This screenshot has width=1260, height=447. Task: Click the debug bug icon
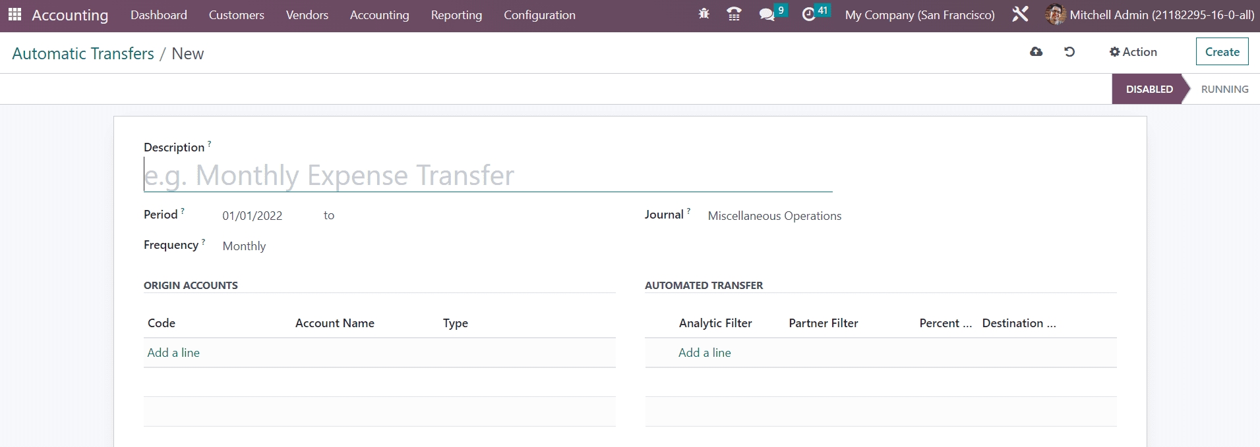point(704,14)
